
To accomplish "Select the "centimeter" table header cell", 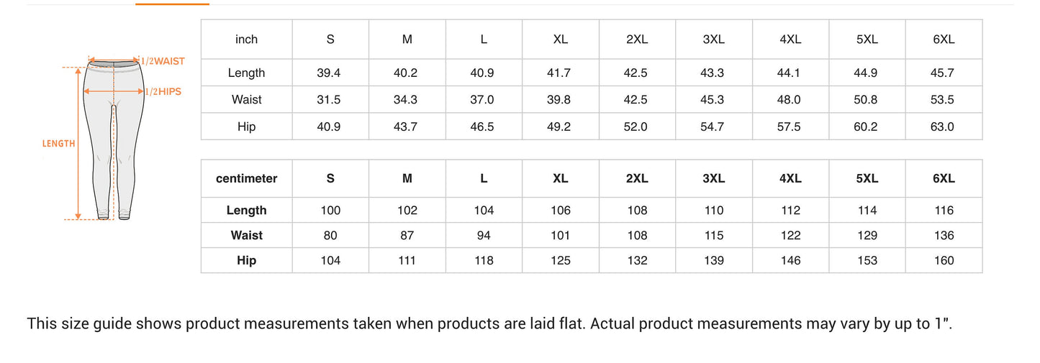I will 246,179.
